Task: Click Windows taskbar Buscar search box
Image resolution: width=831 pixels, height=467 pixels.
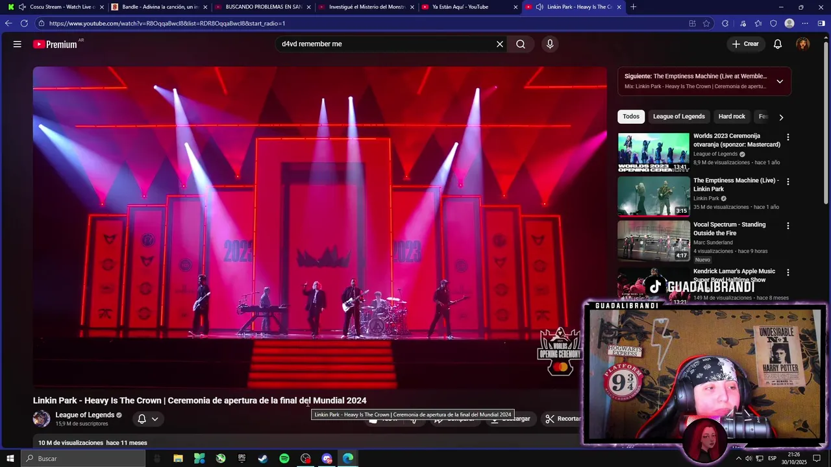Action: point(83,459)
